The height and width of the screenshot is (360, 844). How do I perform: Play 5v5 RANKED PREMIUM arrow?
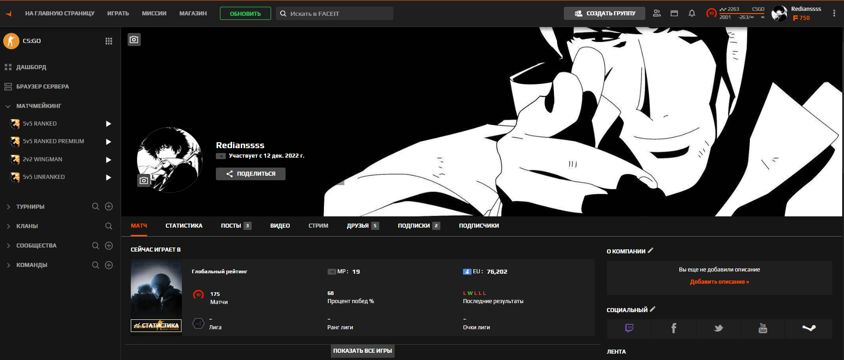[x=108, y=142]
